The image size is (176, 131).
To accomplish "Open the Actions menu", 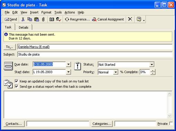I will tap(70, 12).
